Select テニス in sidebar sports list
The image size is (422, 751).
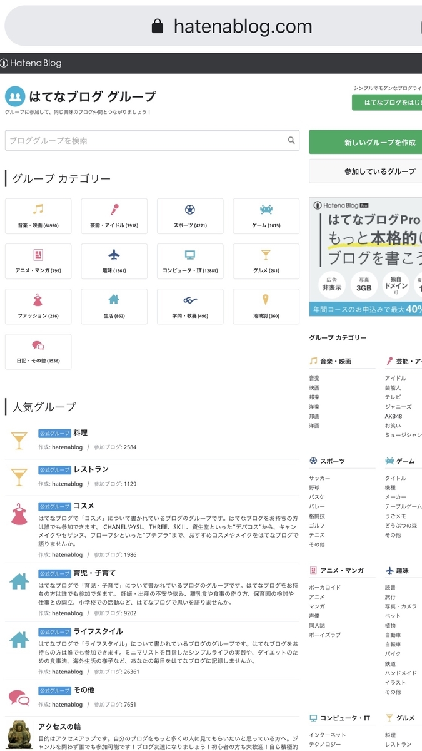pyautogui.click(x=317, y=535)
